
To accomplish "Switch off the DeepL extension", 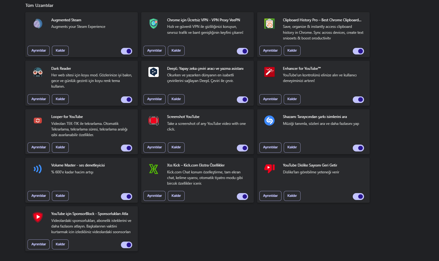I will click(x=242, y=100).
